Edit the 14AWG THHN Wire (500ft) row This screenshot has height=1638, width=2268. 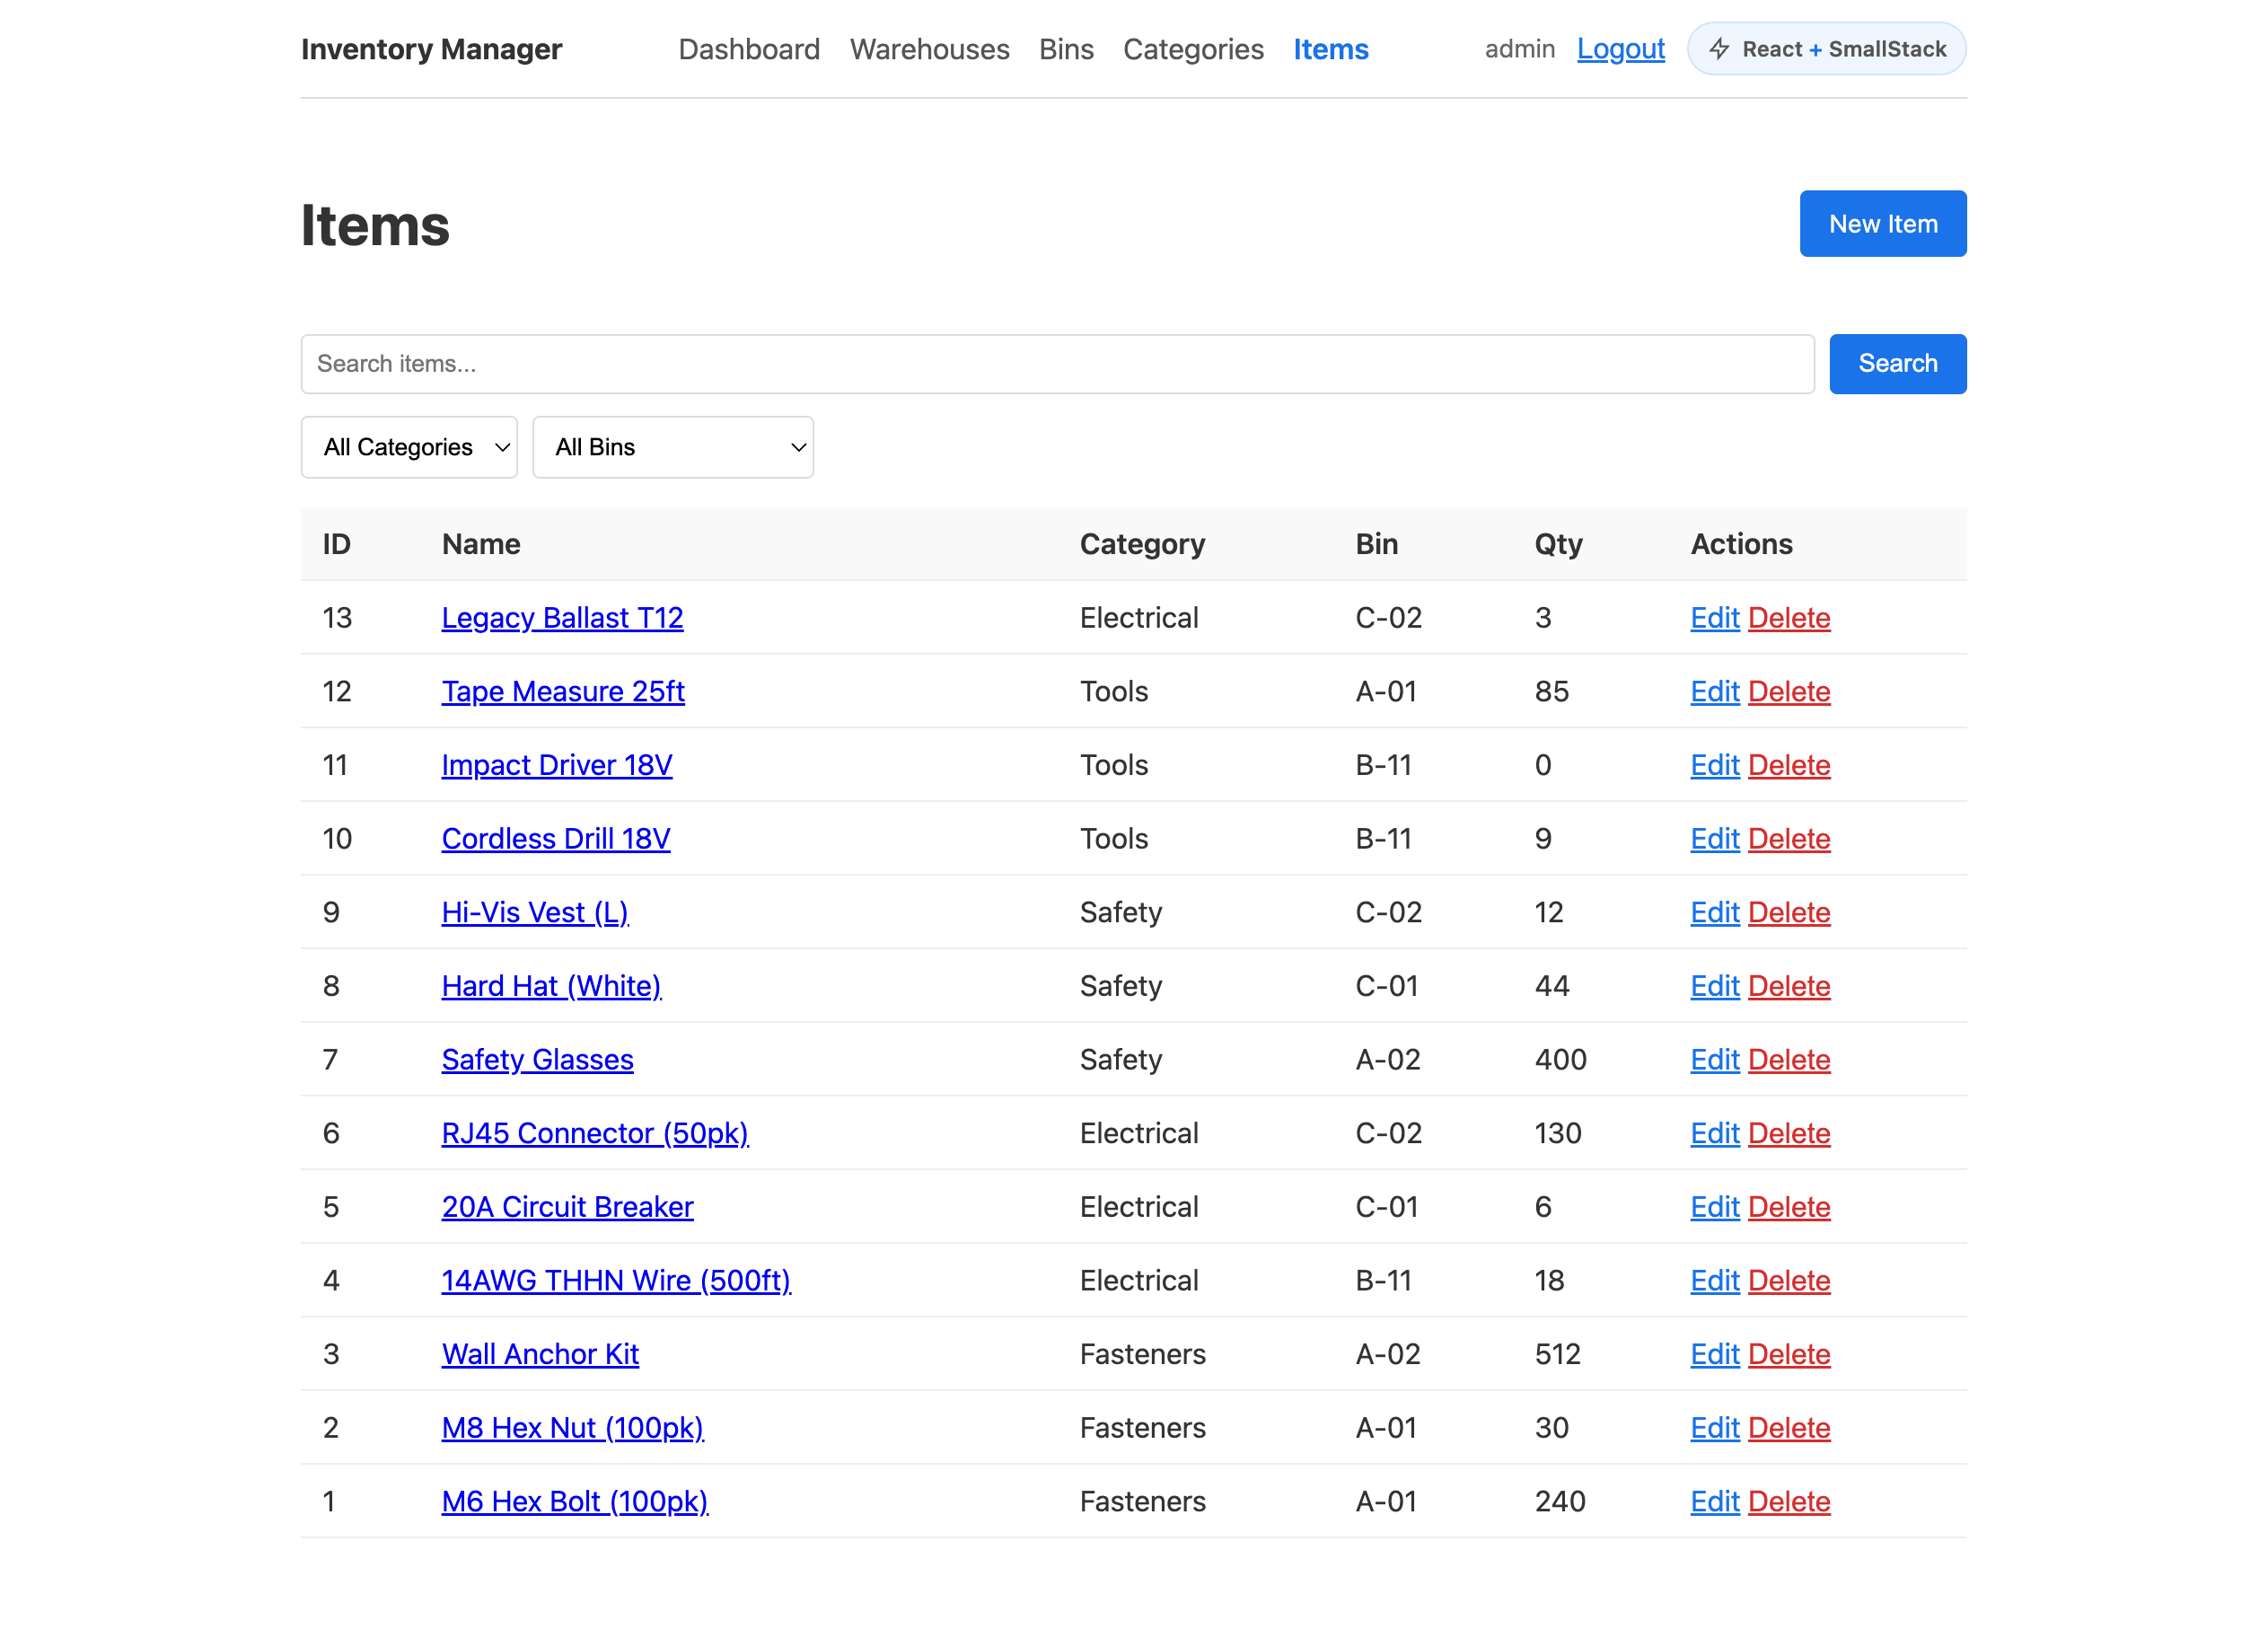[x=1715, y=1281]
